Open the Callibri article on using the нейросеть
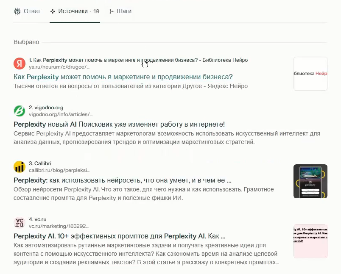Image resolution: width=341 pixels, height=274 pixels. (123, 180)
